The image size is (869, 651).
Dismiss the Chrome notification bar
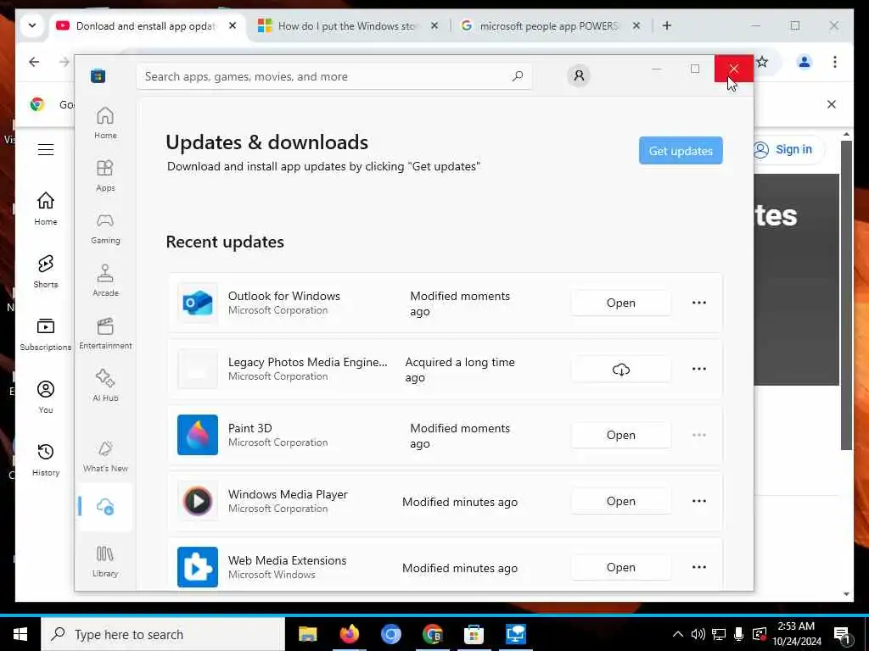(x=832, y=104)
